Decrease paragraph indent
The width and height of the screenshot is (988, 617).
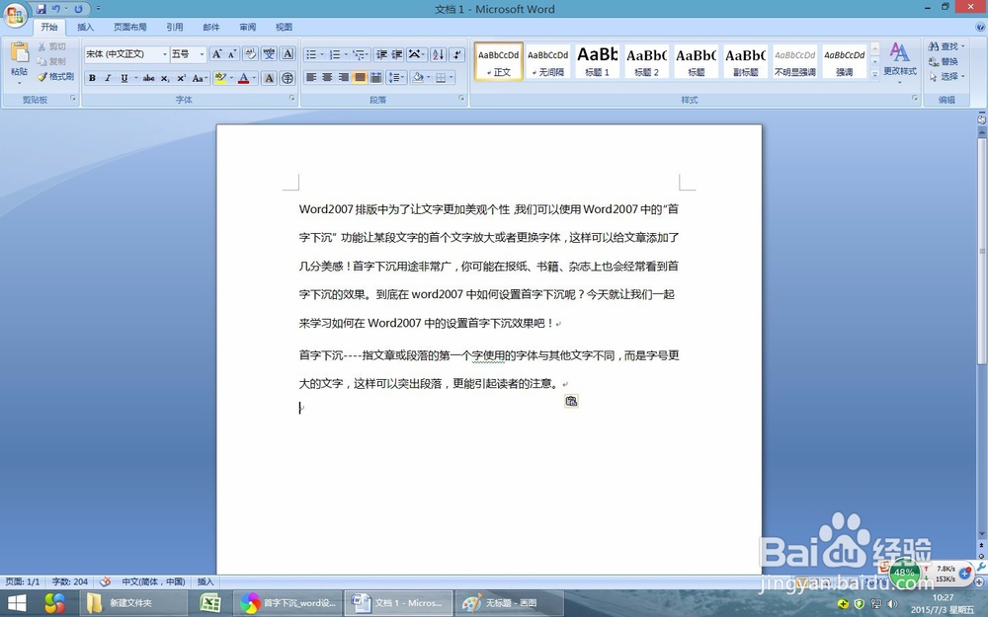[381, 54]
